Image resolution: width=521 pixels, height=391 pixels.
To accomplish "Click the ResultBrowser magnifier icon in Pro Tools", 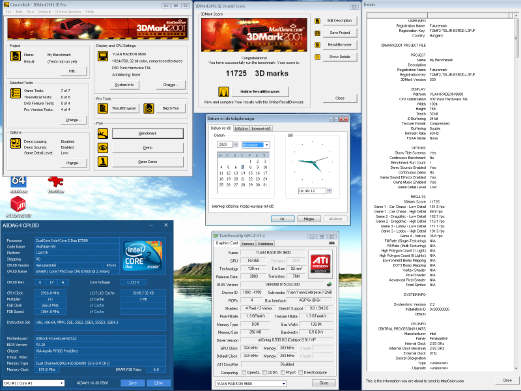I will tap(103, 108).
